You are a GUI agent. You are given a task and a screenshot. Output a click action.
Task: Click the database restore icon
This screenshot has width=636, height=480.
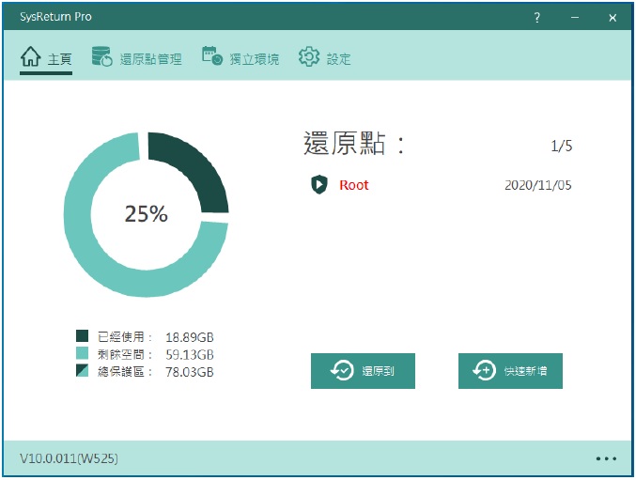pyautogui.click(x=101, y=56)
